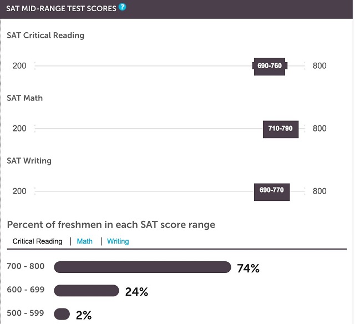The width and height of the screenshot is (355, 324).
Task: Click the 200 endpoint of Critical Reading scale
Action: (19, 66)
